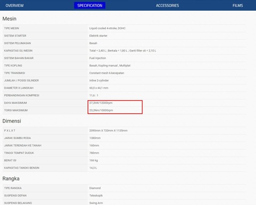Go to the FILMS tab

coord(238,5)
